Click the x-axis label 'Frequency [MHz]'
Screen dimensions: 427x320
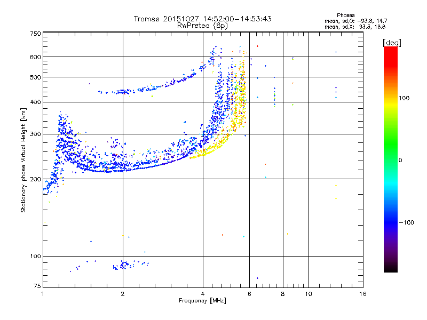pos(202,301)
